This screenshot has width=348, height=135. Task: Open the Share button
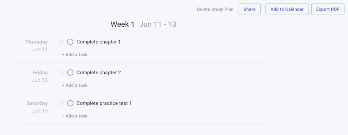coord(249,9)
